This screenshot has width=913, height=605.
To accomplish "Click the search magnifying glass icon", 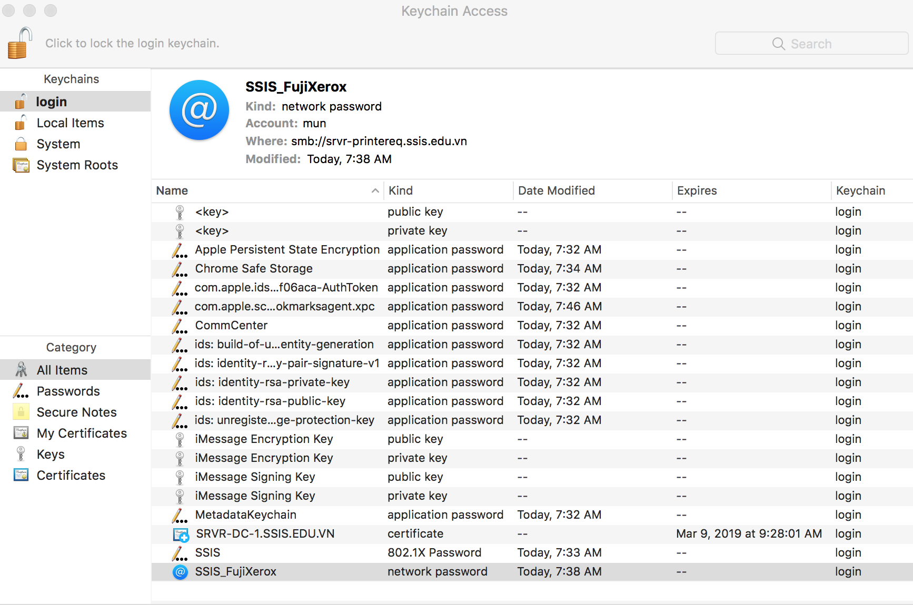I will [778, 44].
